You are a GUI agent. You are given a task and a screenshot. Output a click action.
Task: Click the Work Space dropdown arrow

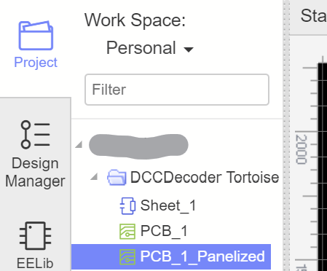coord(189,50)
